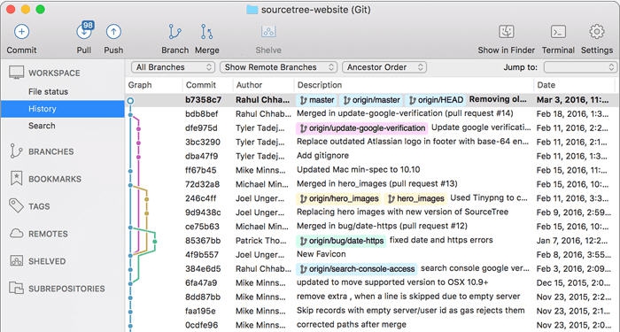Open the Ancestor Order dropdown
The width and height of the screenshot is (620, 332).
pos(384,67)
